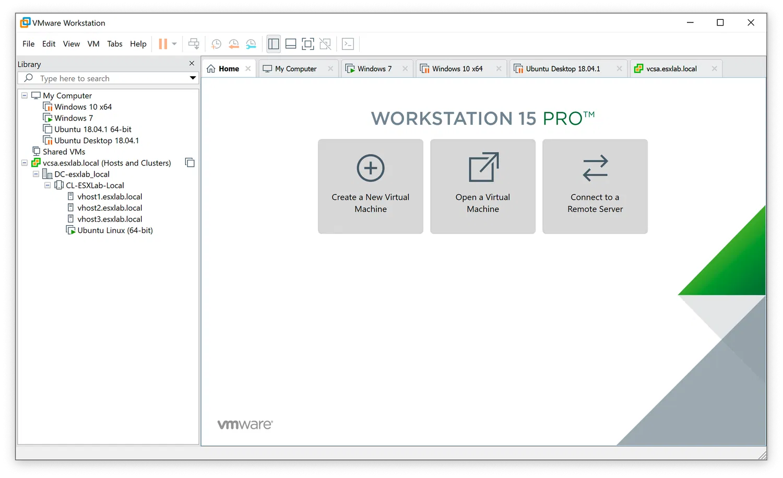Collapse the My Computer tree node

pos(24,95)
